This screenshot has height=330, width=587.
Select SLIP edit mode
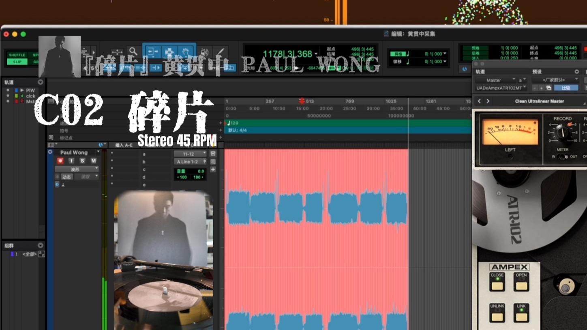coord(17,62)
